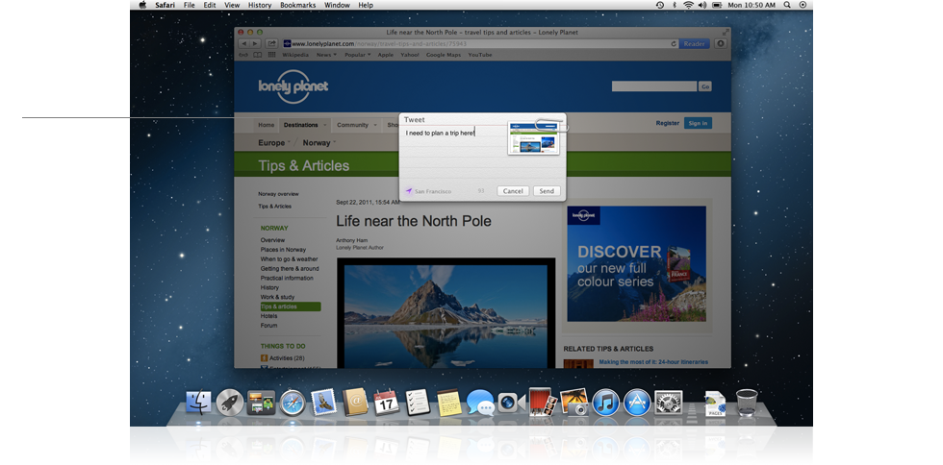The image size is (943, 465).
Task: Open Launchpad from the Dock
Action: 230,403
